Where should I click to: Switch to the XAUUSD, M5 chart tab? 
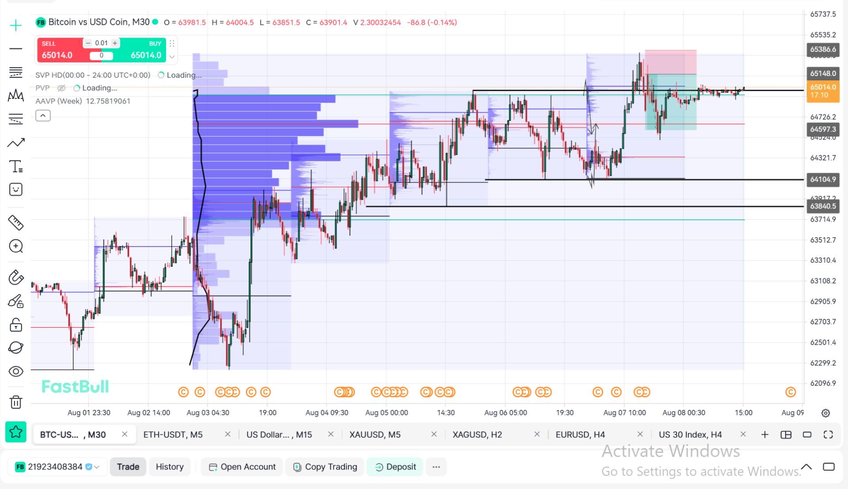[375, 435]
